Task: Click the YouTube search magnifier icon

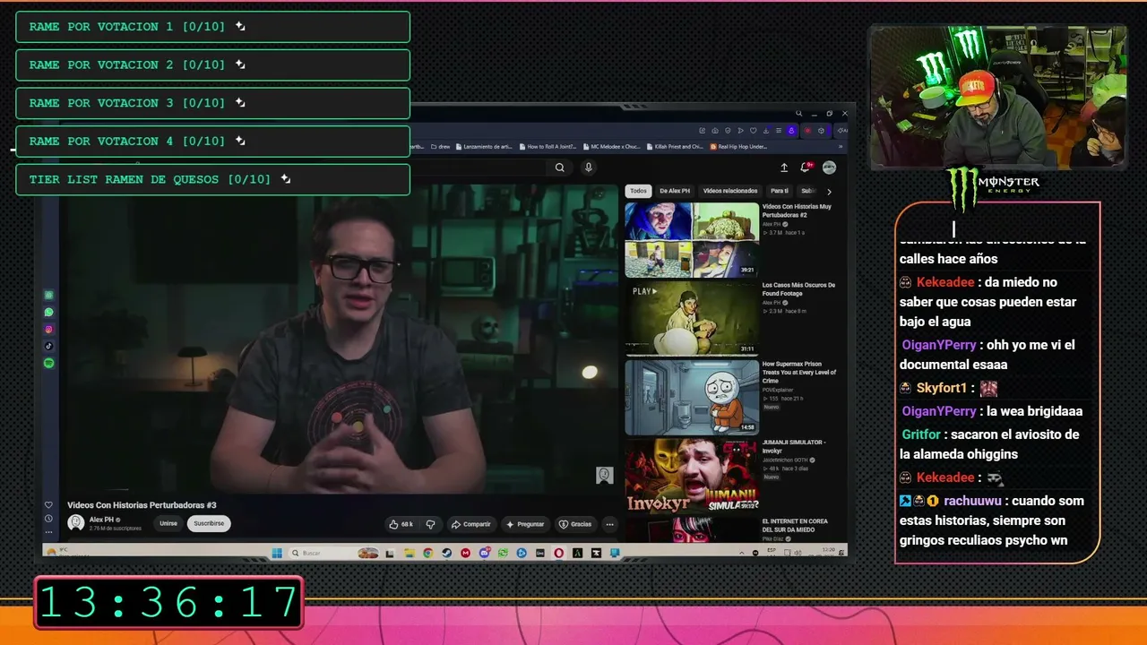Action: pos(560,168)
